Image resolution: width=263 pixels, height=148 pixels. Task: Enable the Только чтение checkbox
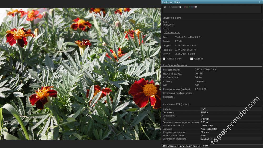(164, 59)
